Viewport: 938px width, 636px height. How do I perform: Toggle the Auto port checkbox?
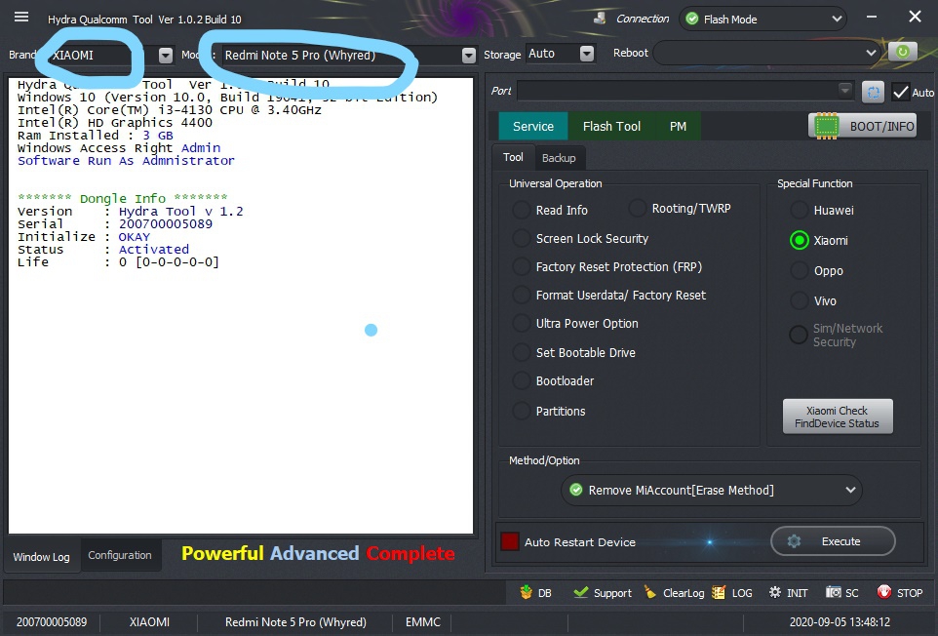tap(900, 92)
